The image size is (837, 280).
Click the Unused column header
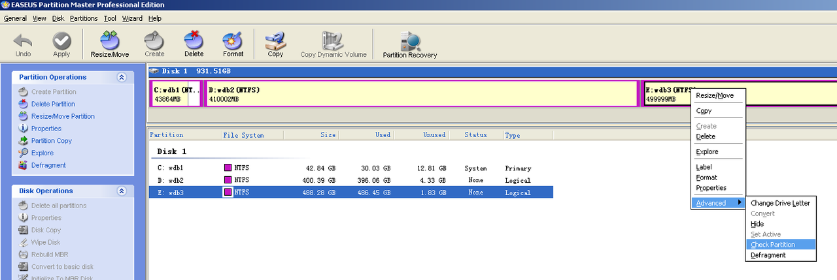pos(422,135)
